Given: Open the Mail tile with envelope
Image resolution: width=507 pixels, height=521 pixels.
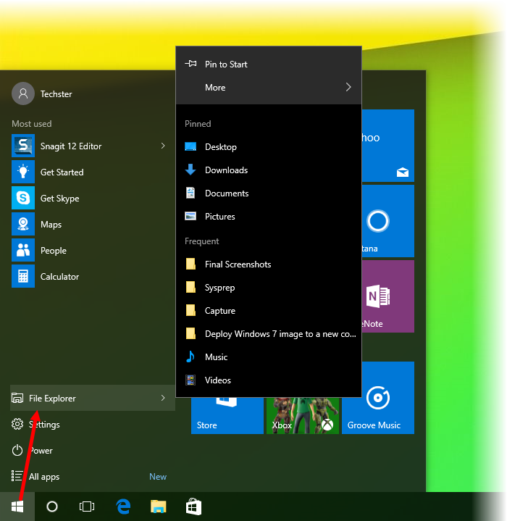Looking at the screenshot, I should (x=387, y=146).
